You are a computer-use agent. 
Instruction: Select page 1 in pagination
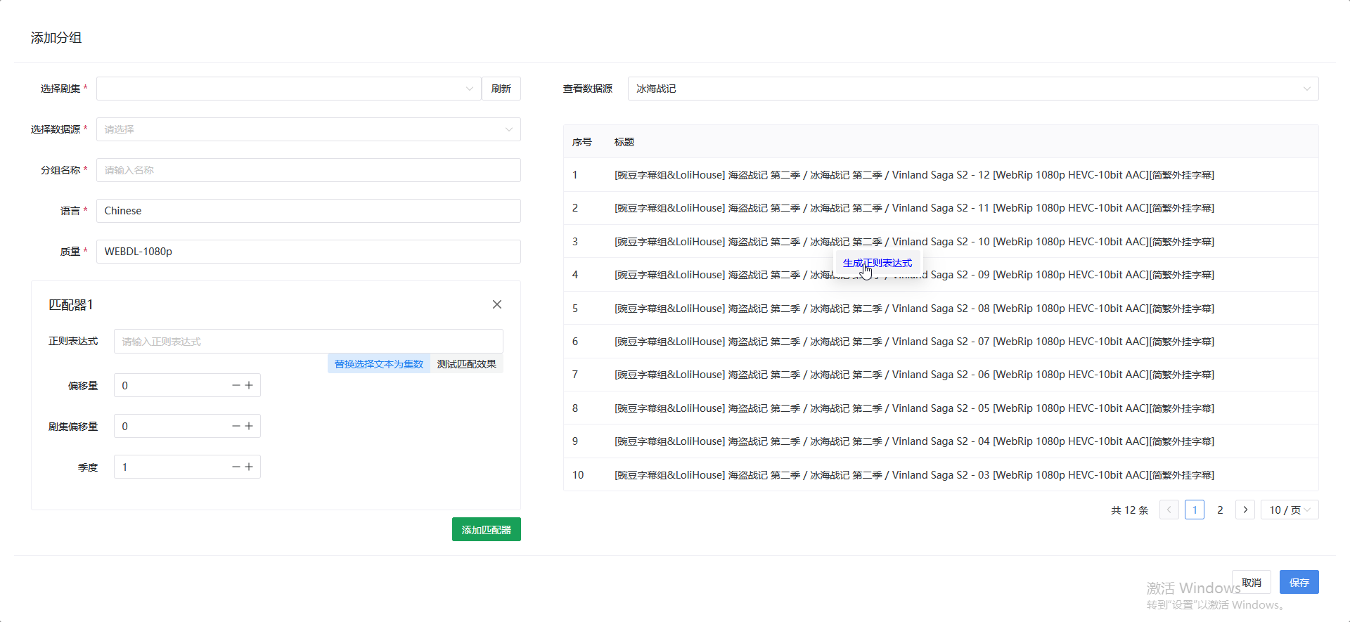click(x=1195, y=510)
